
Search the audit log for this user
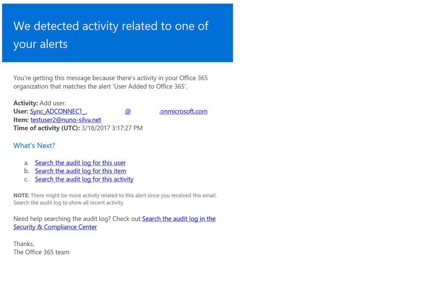tap(80, 162)
